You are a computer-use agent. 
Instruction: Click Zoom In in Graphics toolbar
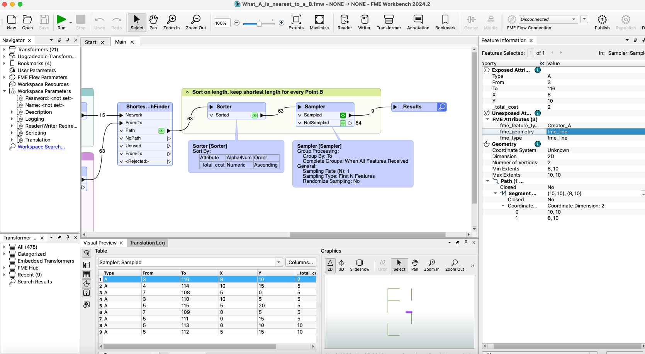point(432,265)
